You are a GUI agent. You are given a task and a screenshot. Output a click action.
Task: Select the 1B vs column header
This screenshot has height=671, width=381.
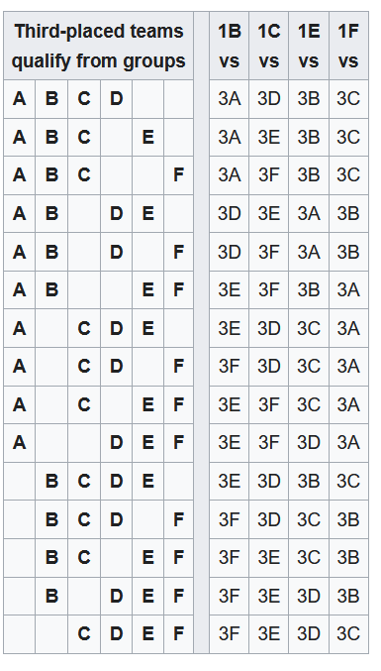tap(230, 46)
